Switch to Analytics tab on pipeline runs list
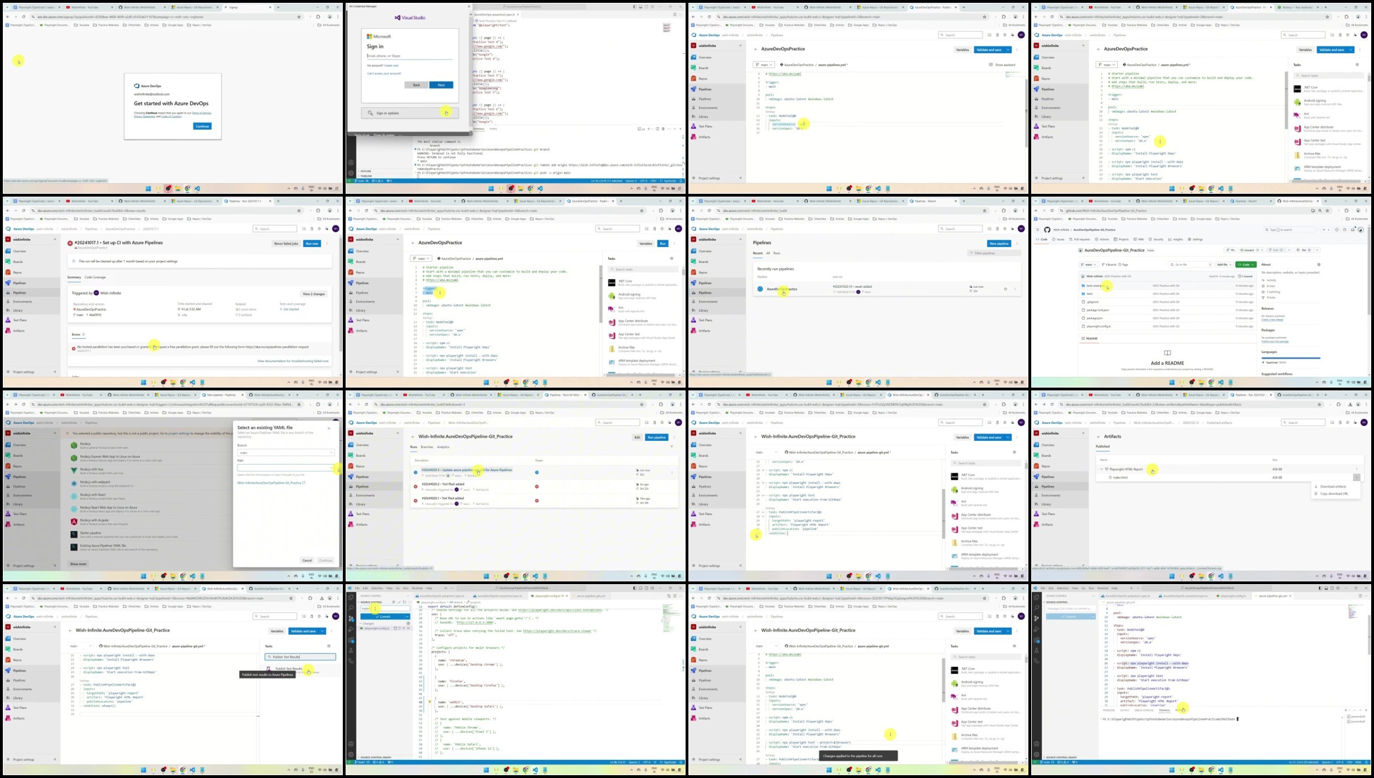The image size is (1374, 778). tap(443, 447)
